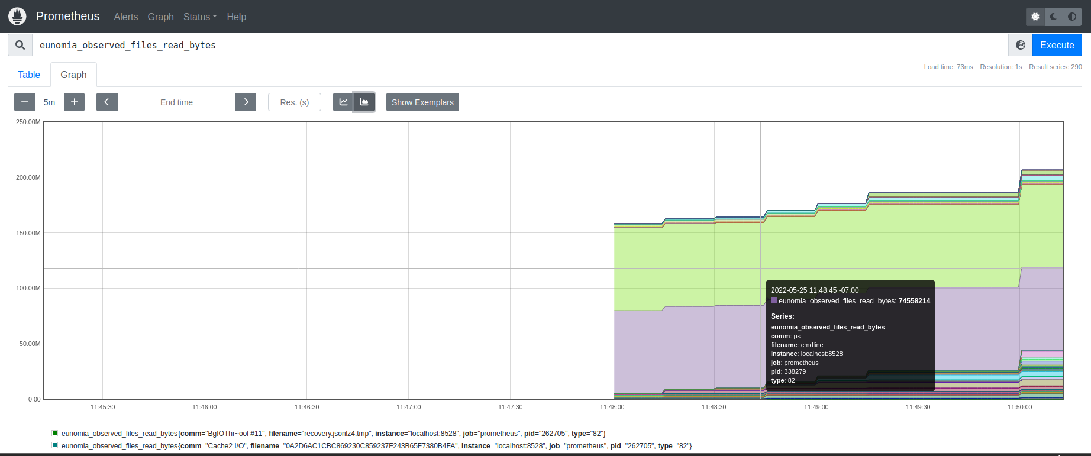Show stacked area graph
The image size is (1091, 456).
364,102
